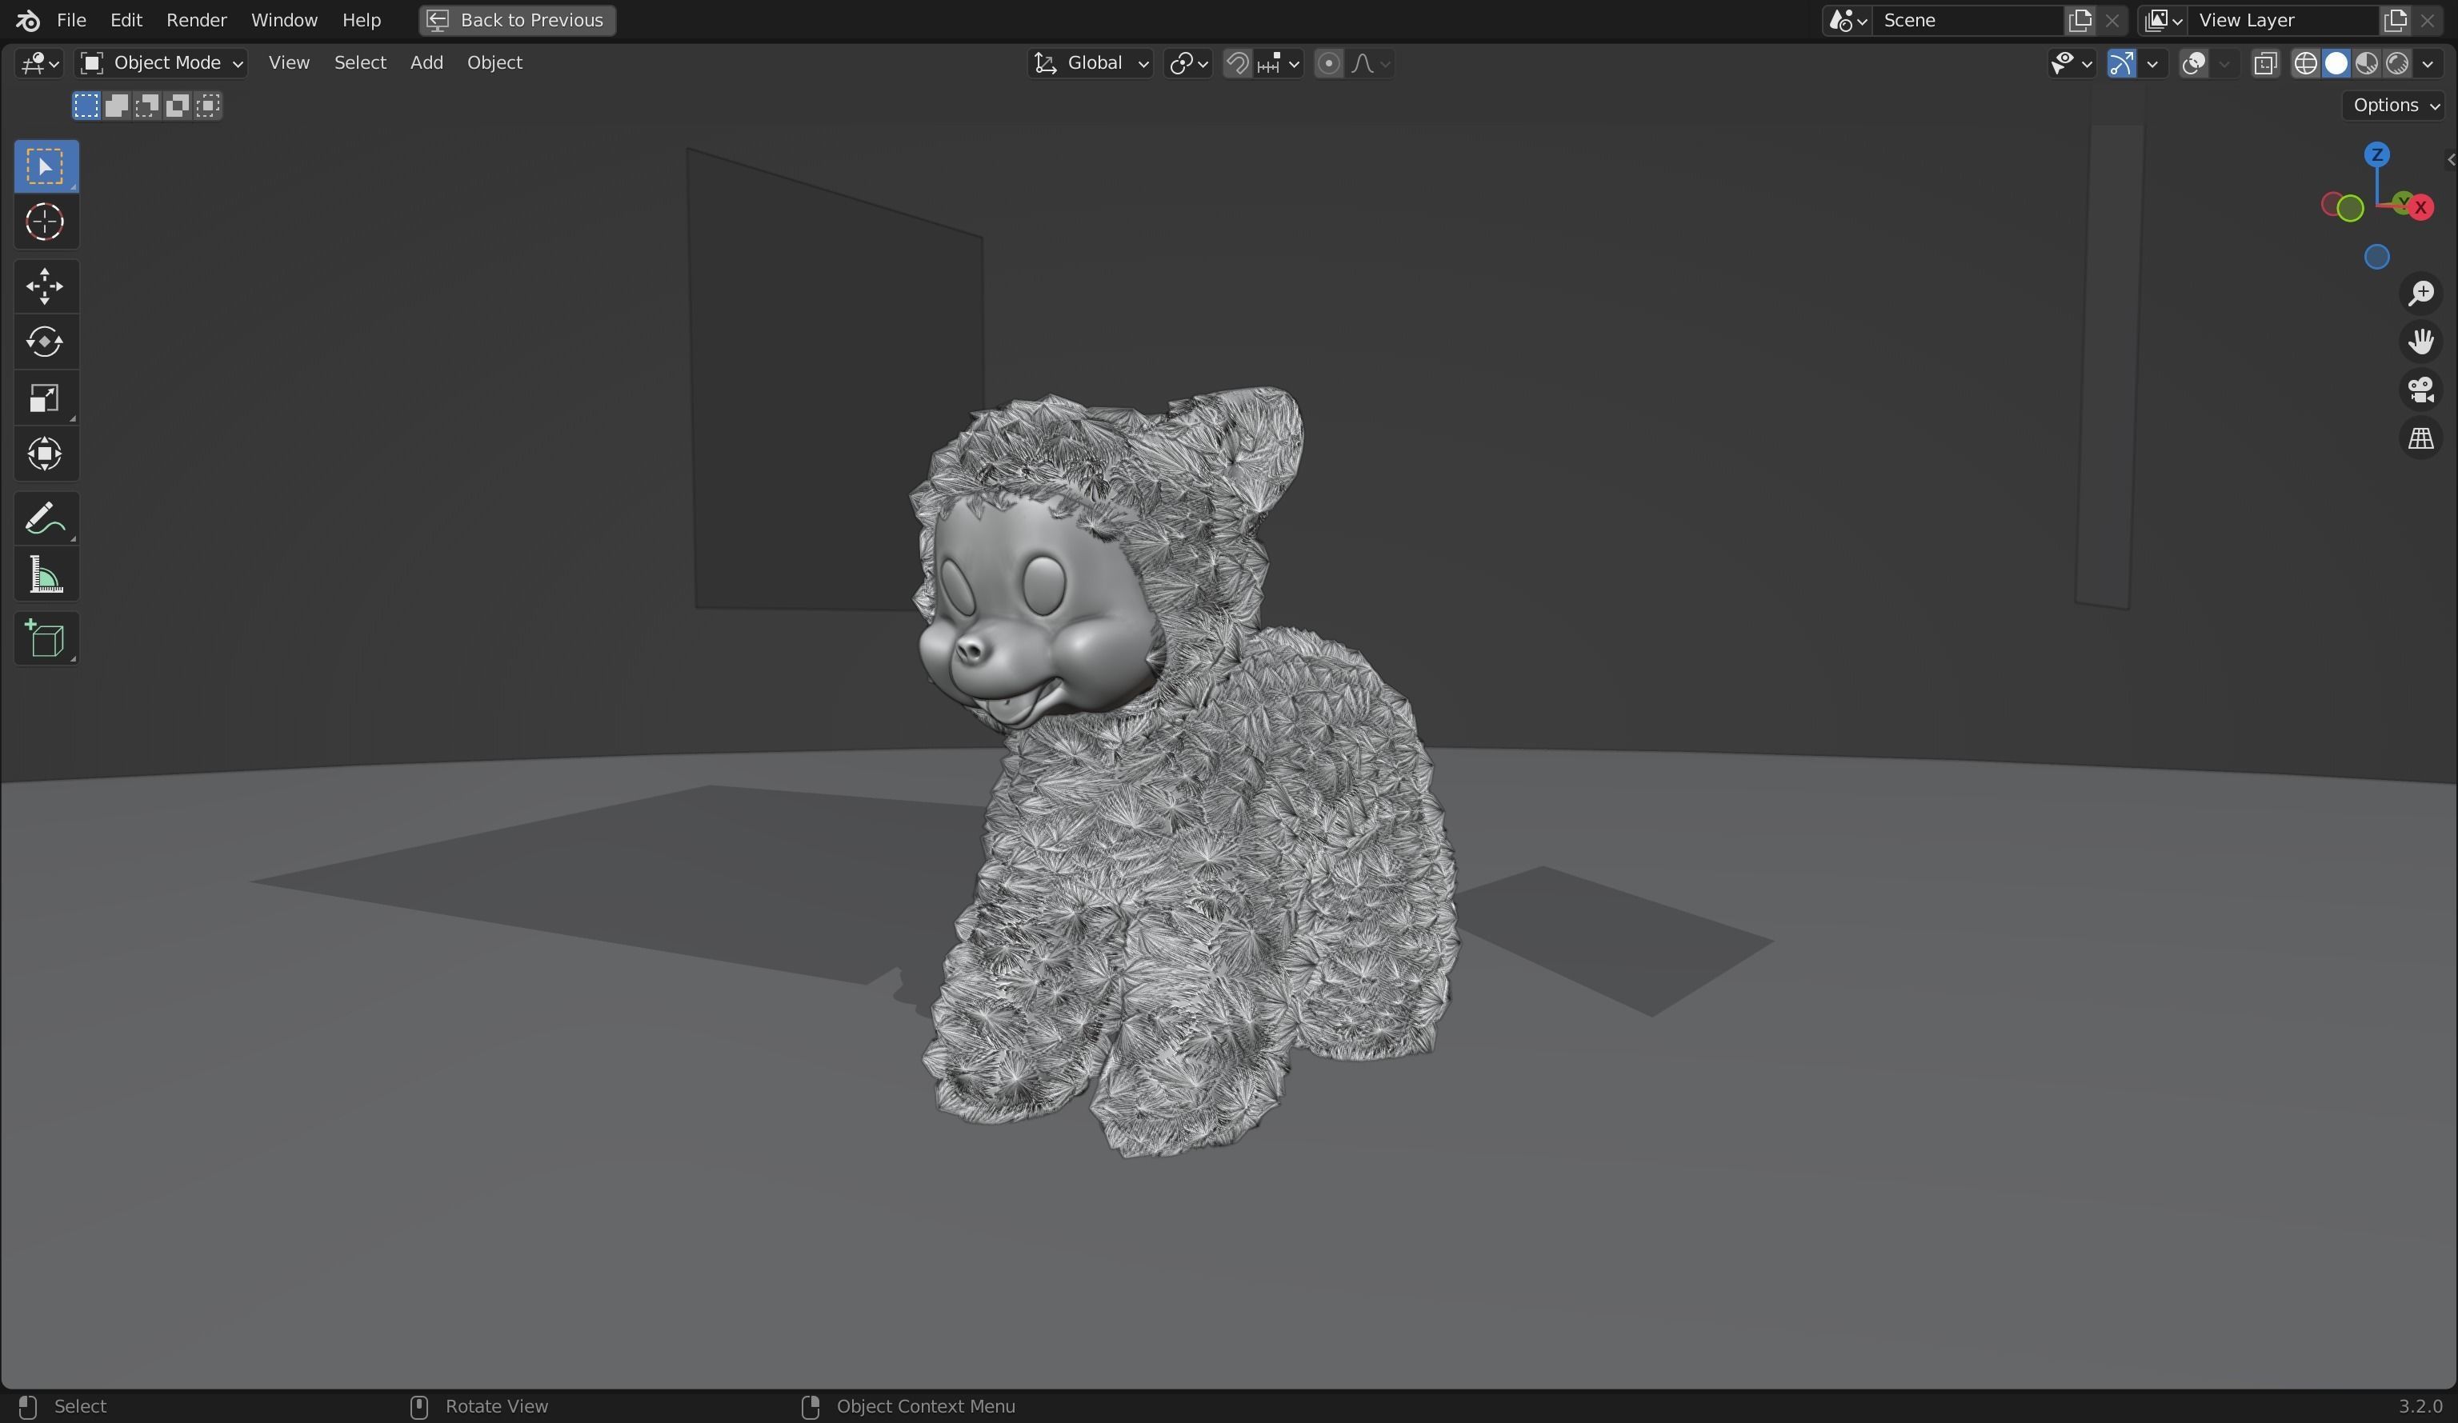The image size is (2458, 1423).
Task: Activate the Transform tool
Action: 46,454
